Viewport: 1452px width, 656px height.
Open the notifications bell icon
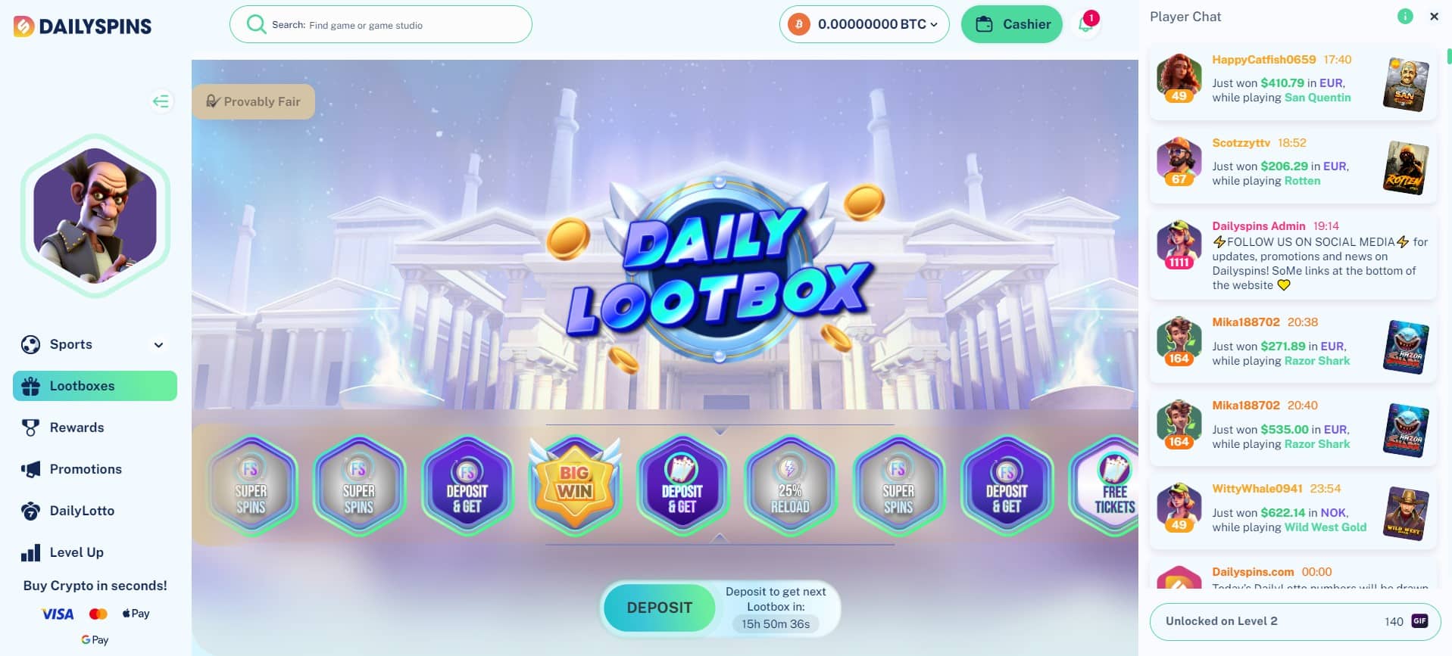(x=1086, y=23)
